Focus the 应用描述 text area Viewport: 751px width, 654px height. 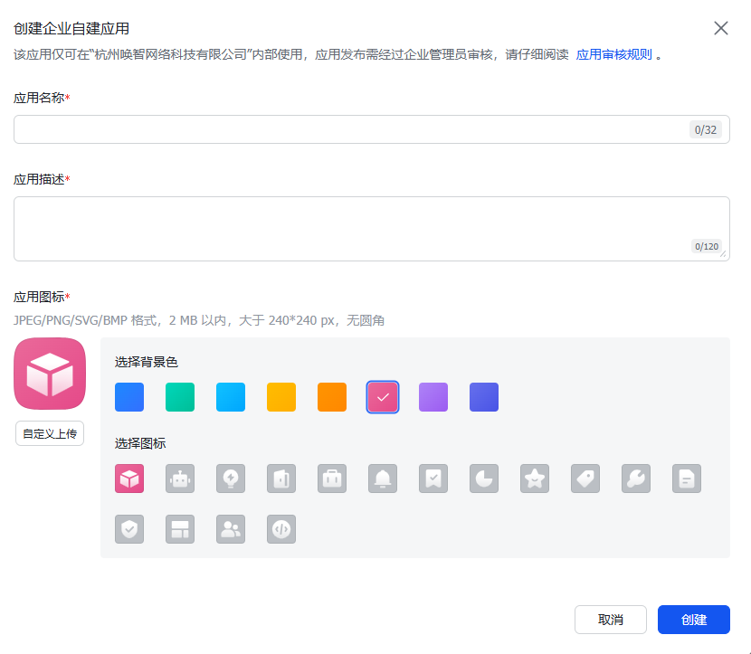[x=372, y=229]
